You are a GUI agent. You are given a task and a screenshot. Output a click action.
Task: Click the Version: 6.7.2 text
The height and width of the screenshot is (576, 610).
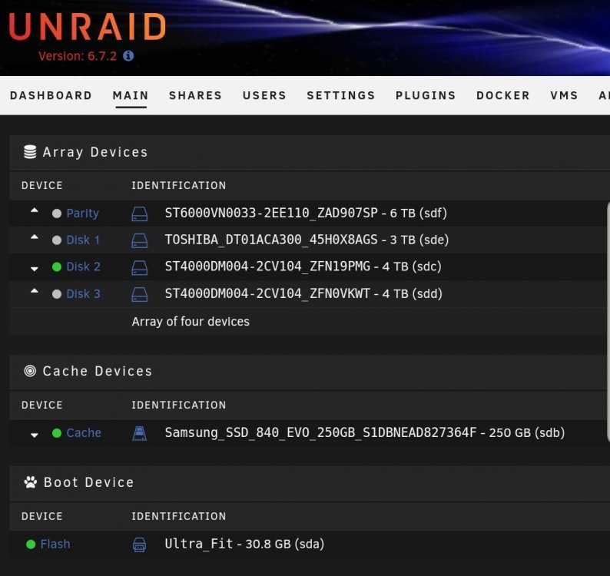78,56
